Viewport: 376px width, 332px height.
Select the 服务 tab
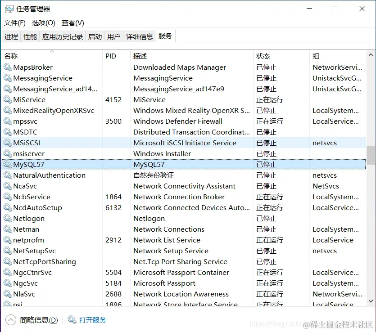[165, 36]
